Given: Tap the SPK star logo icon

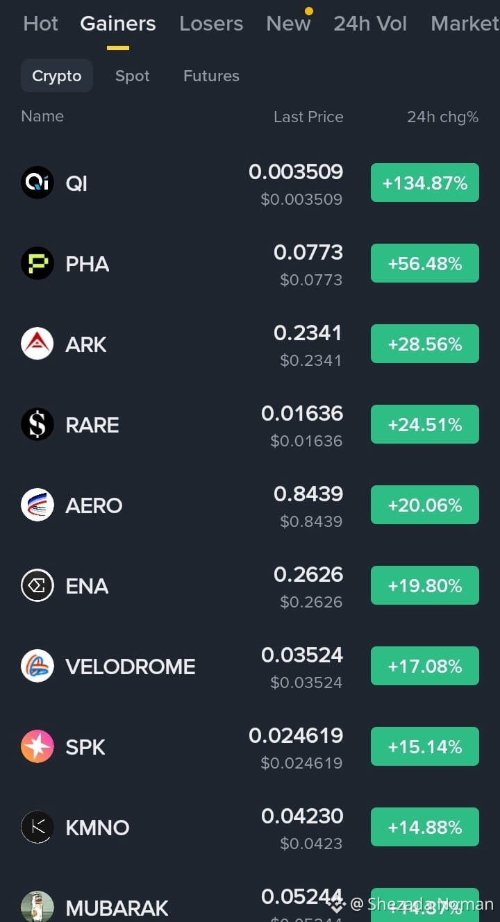Looking at the screenshot, I should pyautogui.click(x=37, y=746).
